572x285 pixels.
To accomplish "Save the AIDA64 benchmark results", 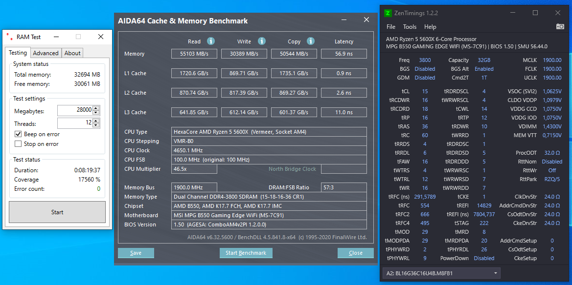I will coord(136,253).
